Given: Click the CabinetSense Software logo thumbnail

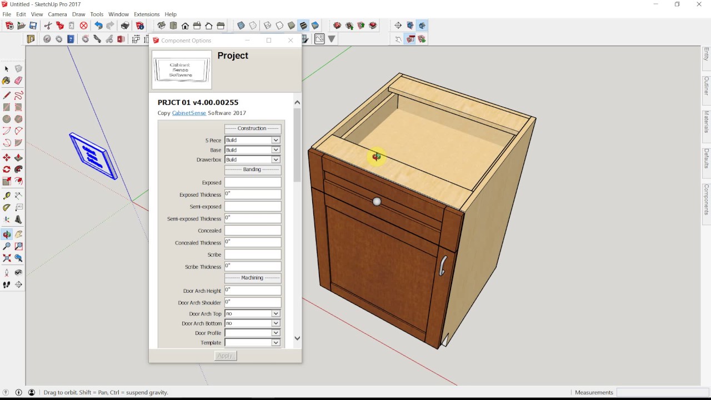Looking at the screenshot, I should pyautogui.click(x=182, y=70).
